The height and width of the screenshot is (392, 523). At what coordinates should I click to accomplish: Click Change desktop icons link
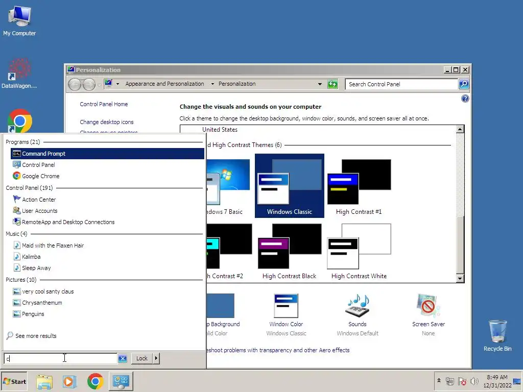106,122
